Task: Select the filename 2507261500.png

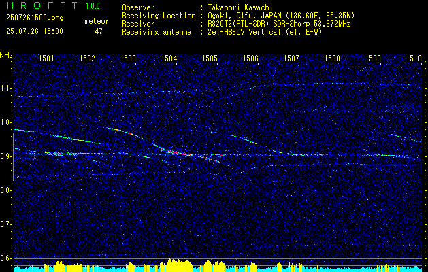Action: point(35,18)
